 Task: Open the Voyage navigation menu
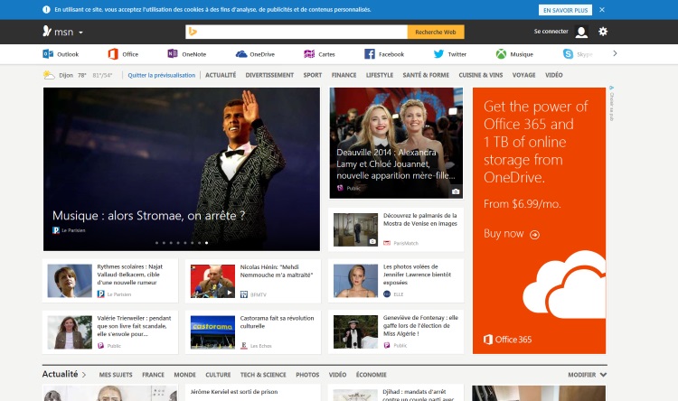[x=523, y=75]
